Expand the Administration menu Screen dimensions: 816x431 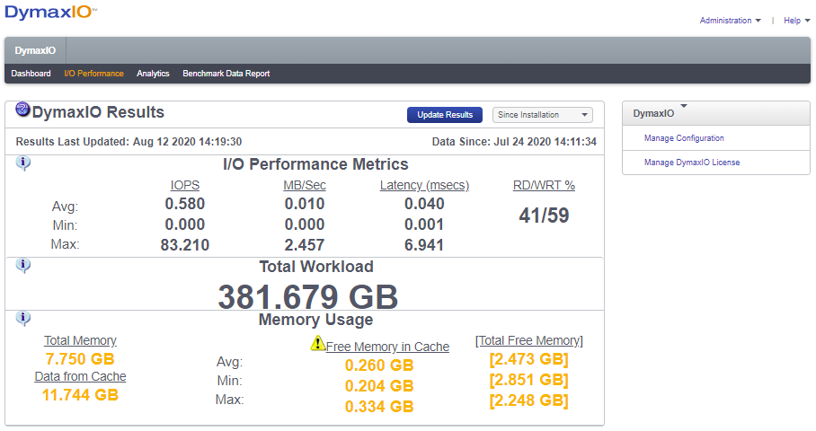[x=730, y=21]
